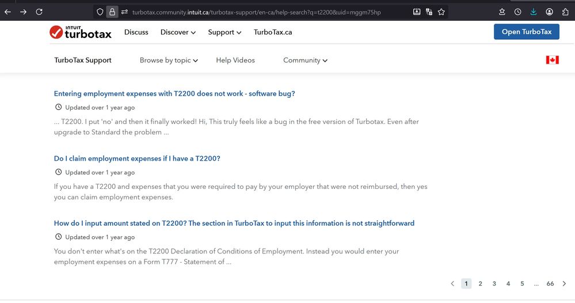The image size is (575, 303).
Task: Click the Canadian flag icon
Action: click(552, 60)
